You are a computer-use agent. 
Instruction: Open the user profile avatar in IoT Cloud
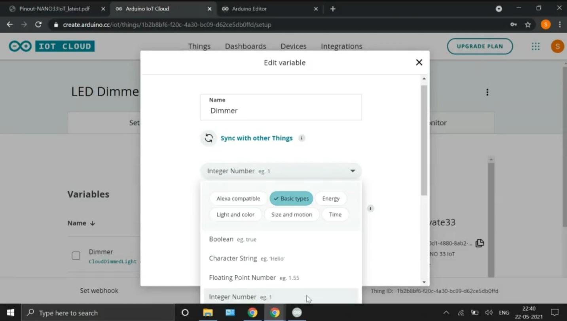point(558,46)
